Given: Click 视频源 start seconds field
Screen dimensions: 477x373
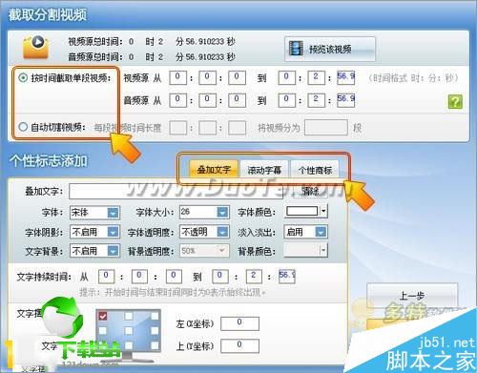Looking at the screenshot, I should point(237,77).
